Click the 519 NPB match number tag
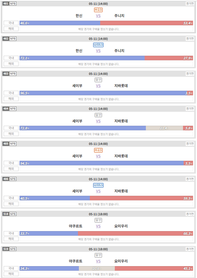 (x=9, y=249)
